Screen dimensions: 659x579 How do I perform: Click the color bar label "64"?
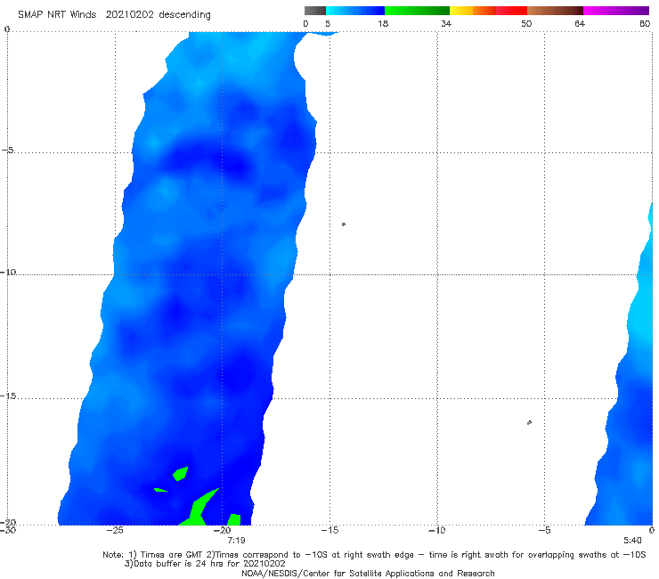tap(580, 23)
